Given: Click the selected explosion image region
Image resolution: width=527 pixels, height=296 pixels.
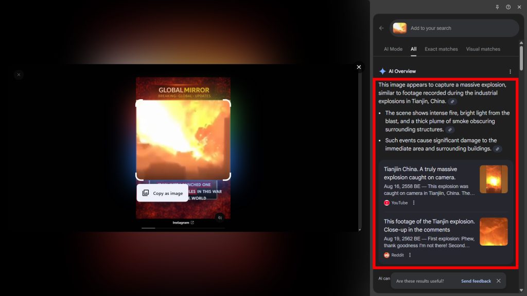Looking at the screenshot, I should 183,140.
